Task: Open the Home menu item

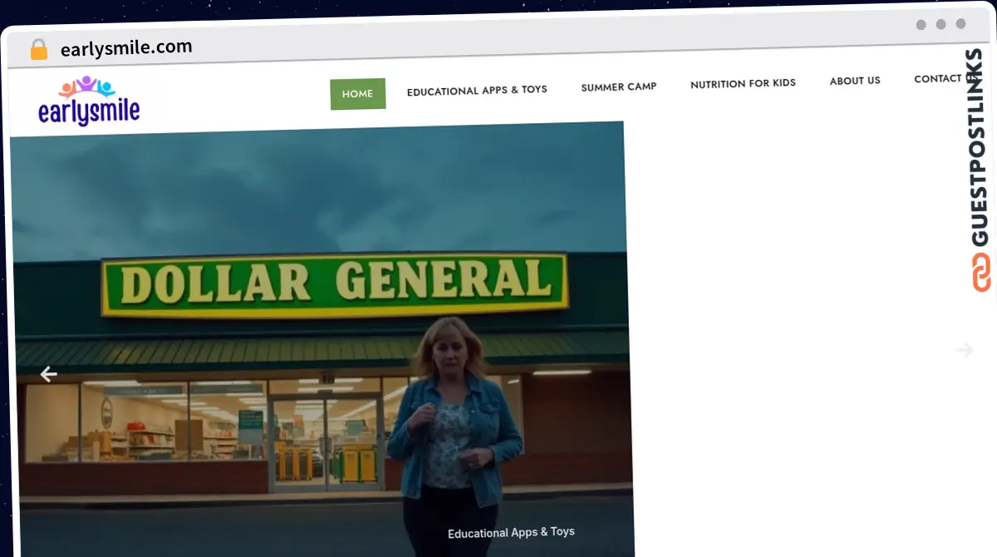Action: (357, 94)
